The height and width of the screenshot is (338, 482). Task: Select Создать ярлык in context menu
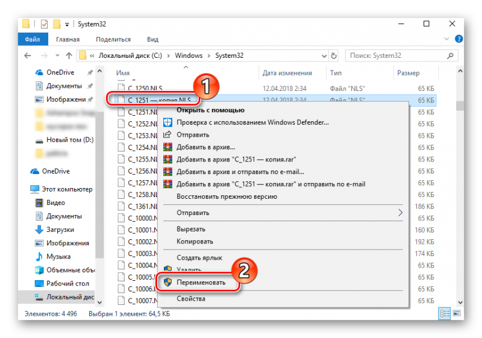tap(199, 257)
